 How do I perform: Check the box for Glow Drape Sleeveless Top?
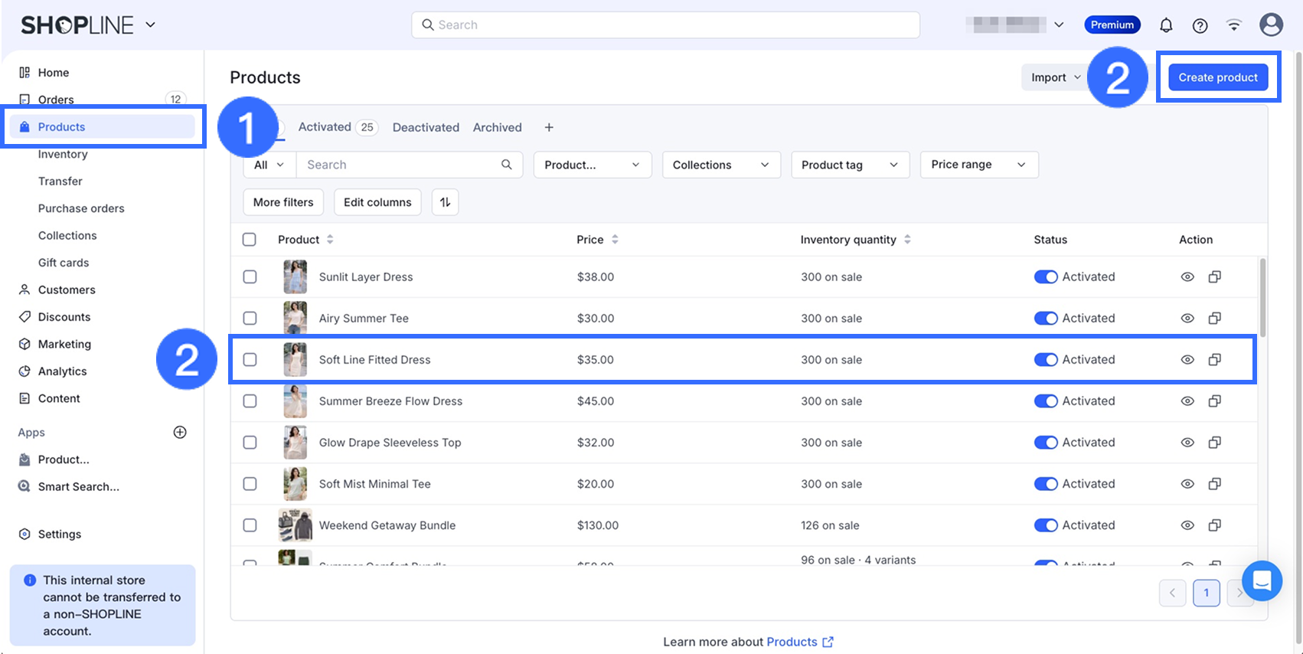pos(250,443)
